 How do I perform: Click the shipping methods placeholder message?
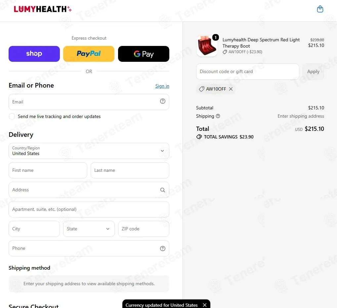[89, 284]
